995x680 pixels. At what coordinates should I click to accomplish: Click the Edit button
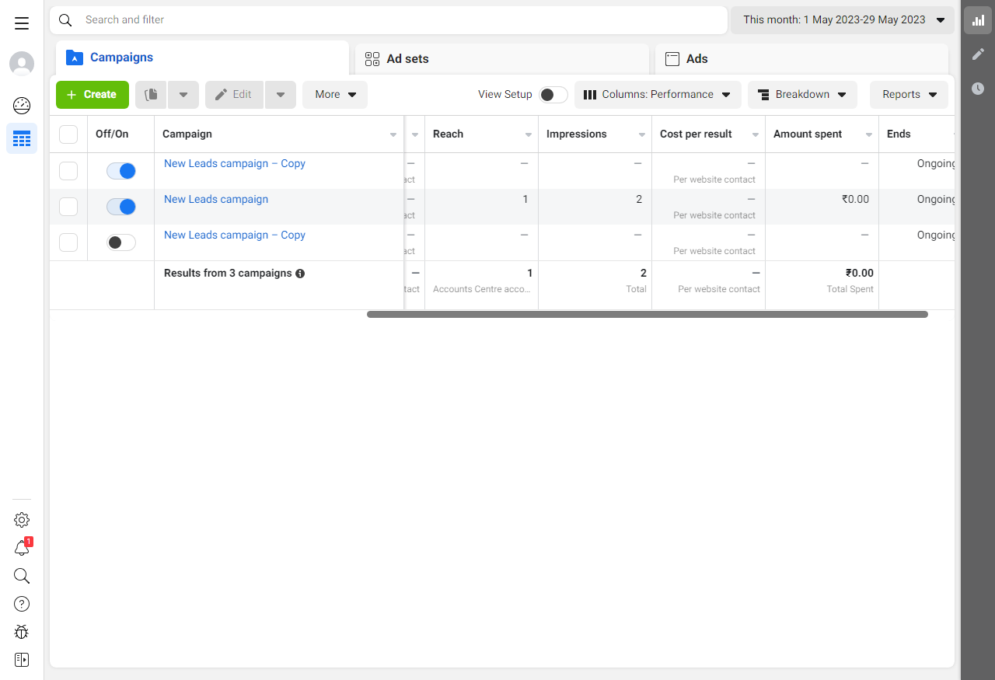click(235, 95)
